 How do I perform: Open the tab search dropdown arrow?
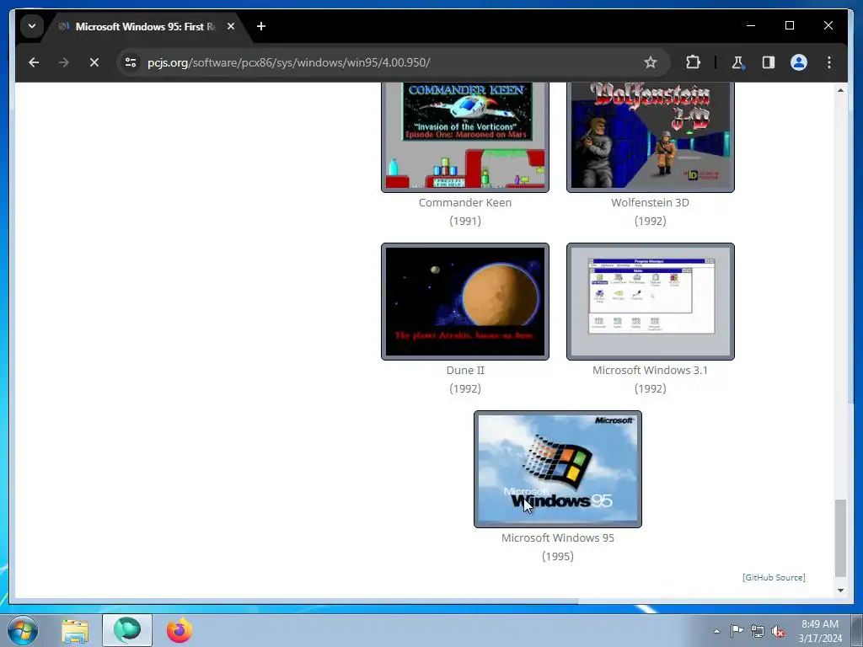32,26
